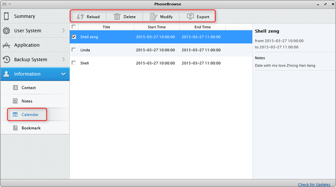
Task: Click the User System gear icon
Action: (7, 31)
